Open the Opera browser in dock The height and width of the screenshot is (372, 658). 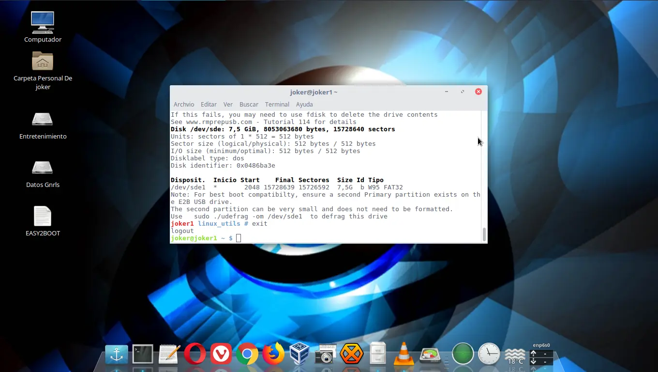[194, 355]
